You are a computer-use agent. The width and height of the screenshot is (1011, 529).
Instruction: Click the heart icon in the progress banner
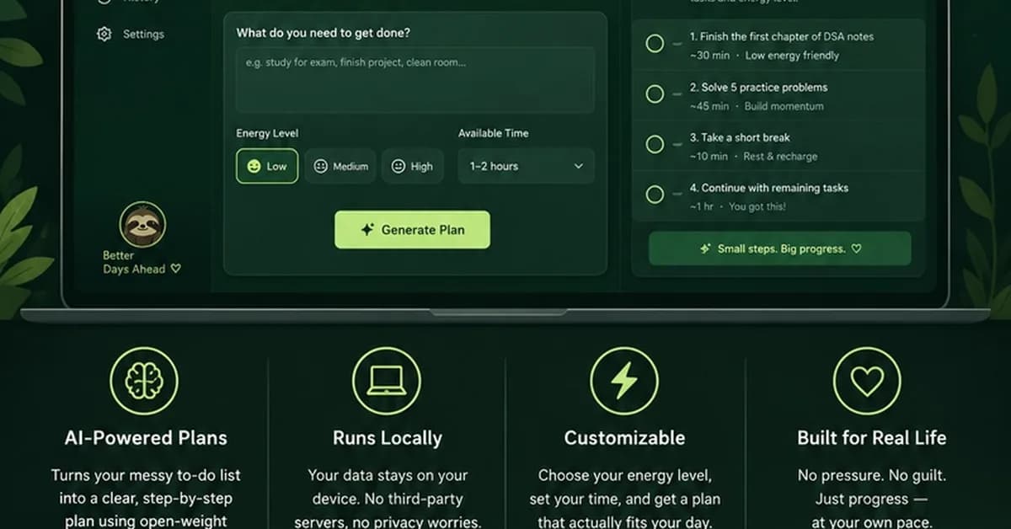pos(856,248)
